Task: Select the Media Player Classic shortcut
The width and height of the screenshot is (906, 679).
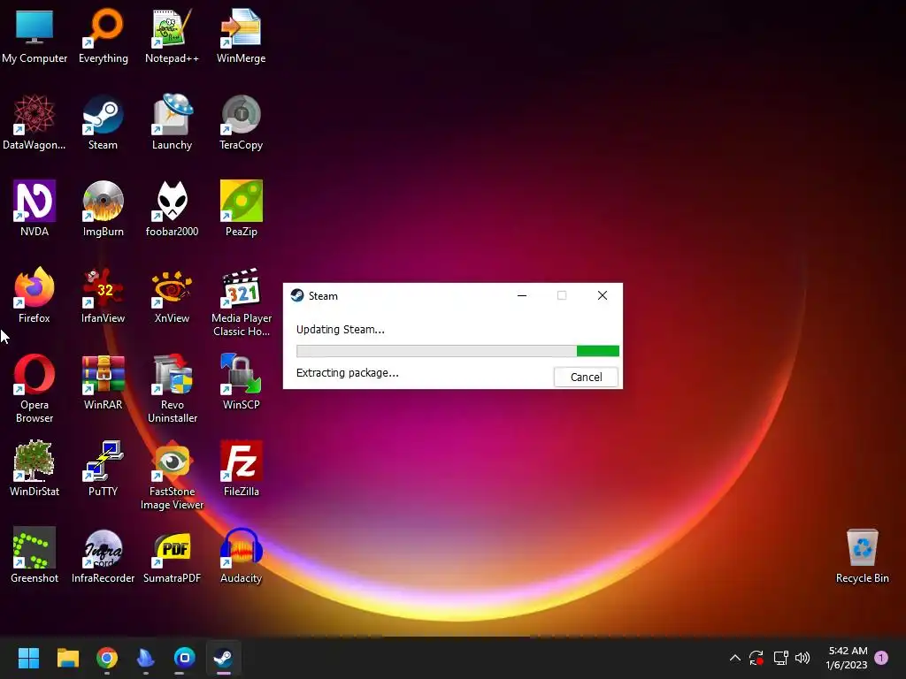Action: click(241, 302)
